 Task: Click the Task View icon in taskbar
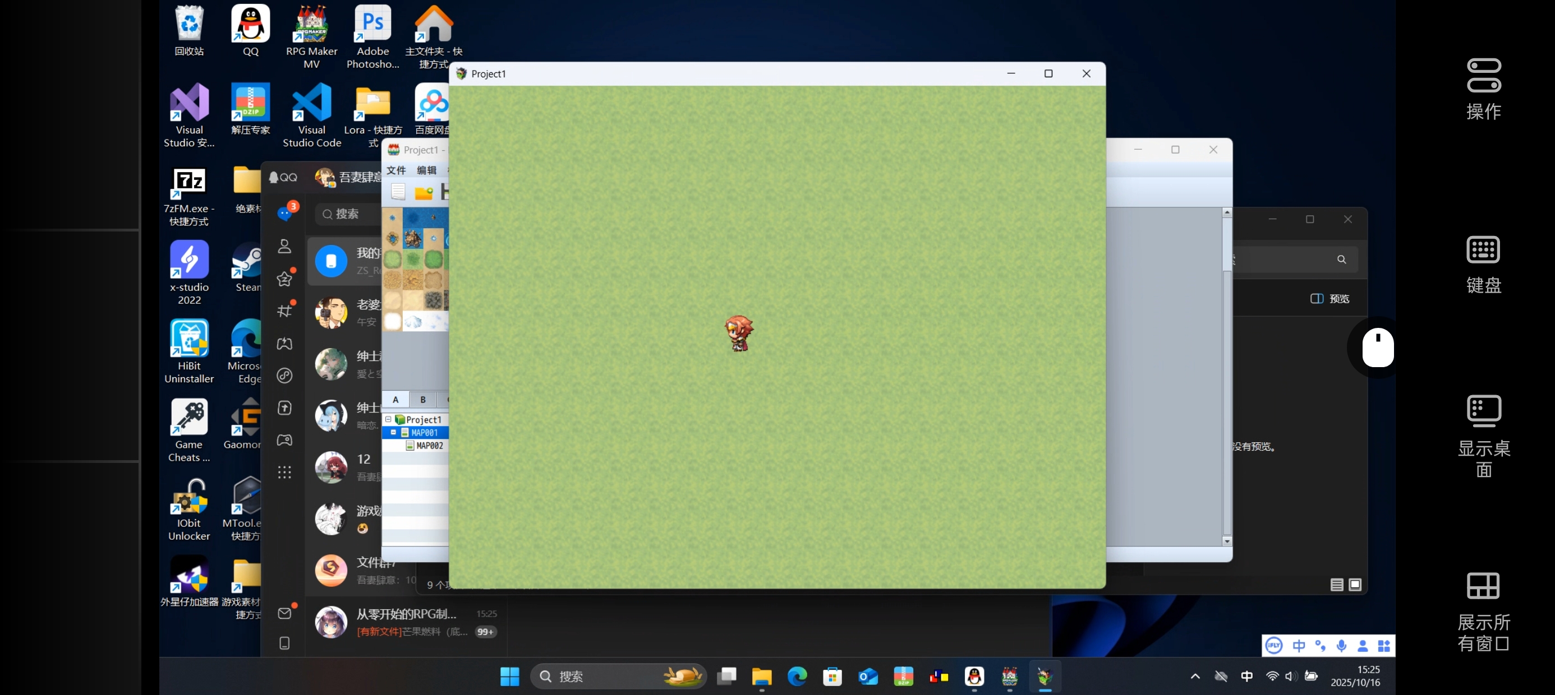pyautogui.click(x=726, y=677)
